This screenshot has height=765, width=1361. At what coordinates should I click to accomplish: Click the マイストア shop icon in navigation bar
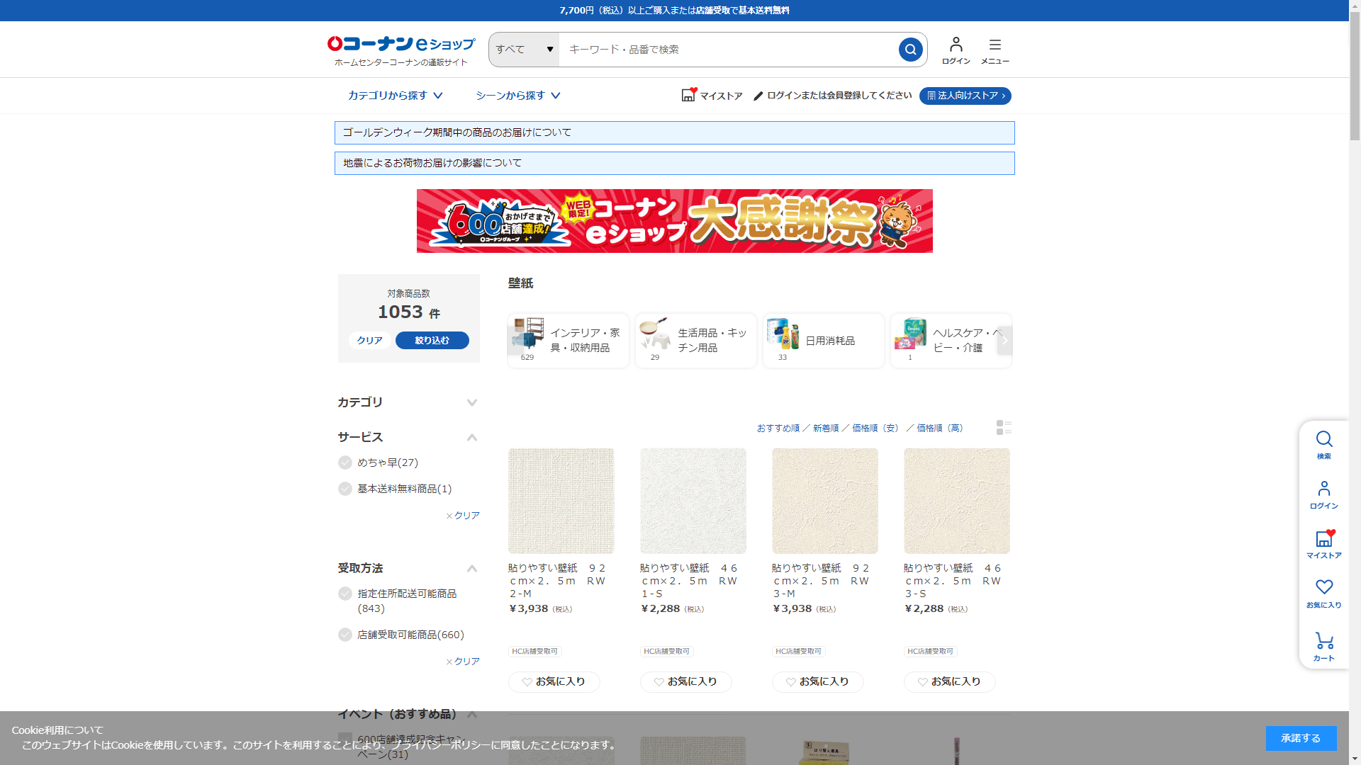(x=688, y=95)
